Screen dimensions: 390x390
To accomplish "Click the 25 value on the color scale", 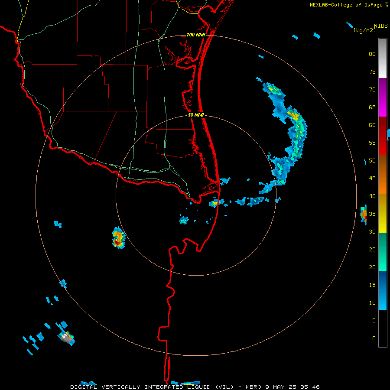I will [372, 250].
